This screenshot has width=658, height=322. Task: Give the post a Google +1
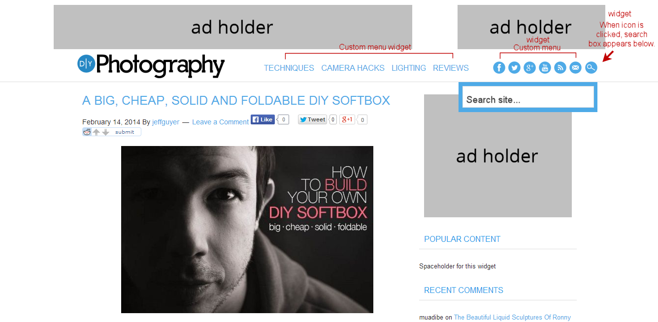pyautogui.click(x=347, y=119)
